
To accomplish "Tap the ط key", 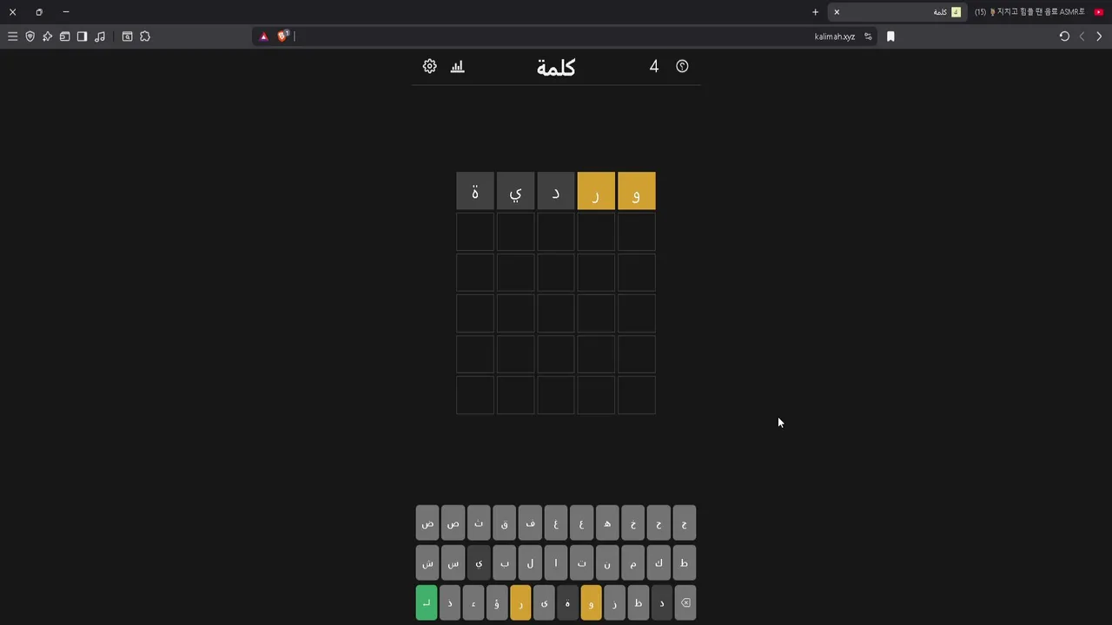I will (x=684, y=563).
